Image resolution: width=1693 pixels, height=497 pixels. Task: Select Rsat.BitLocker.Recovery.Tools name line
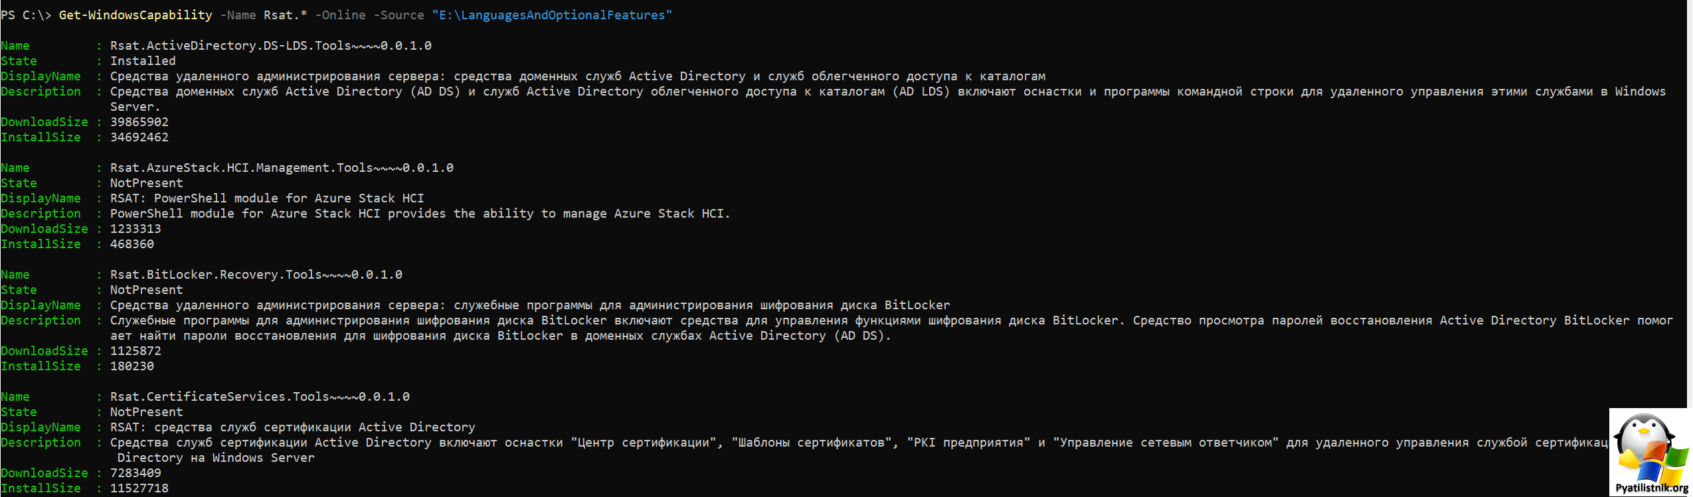[x=256, y=275]
